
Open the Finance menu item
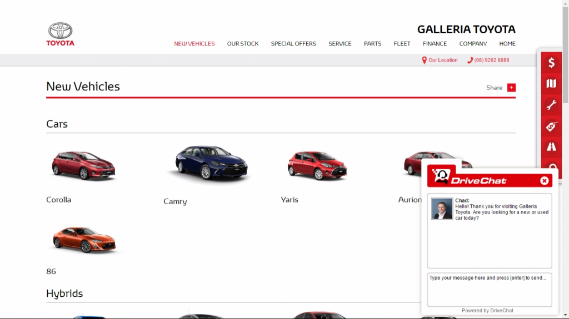(x=435, y=44)
